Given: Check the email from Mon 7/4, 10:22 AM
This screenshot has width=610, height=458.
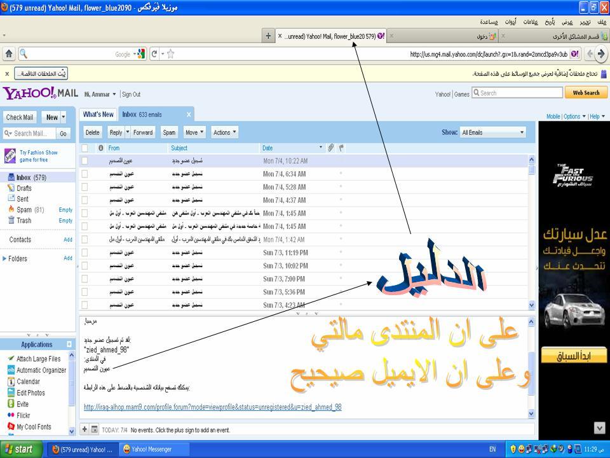Looking at the screenshot, I should (85, 161).
